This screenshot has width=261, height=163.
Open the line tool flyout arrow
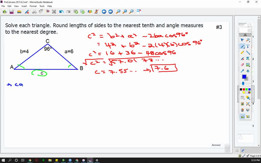[249, 54]
